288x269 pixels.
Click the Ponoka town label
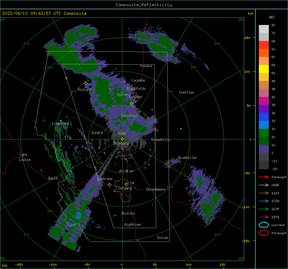146,66
